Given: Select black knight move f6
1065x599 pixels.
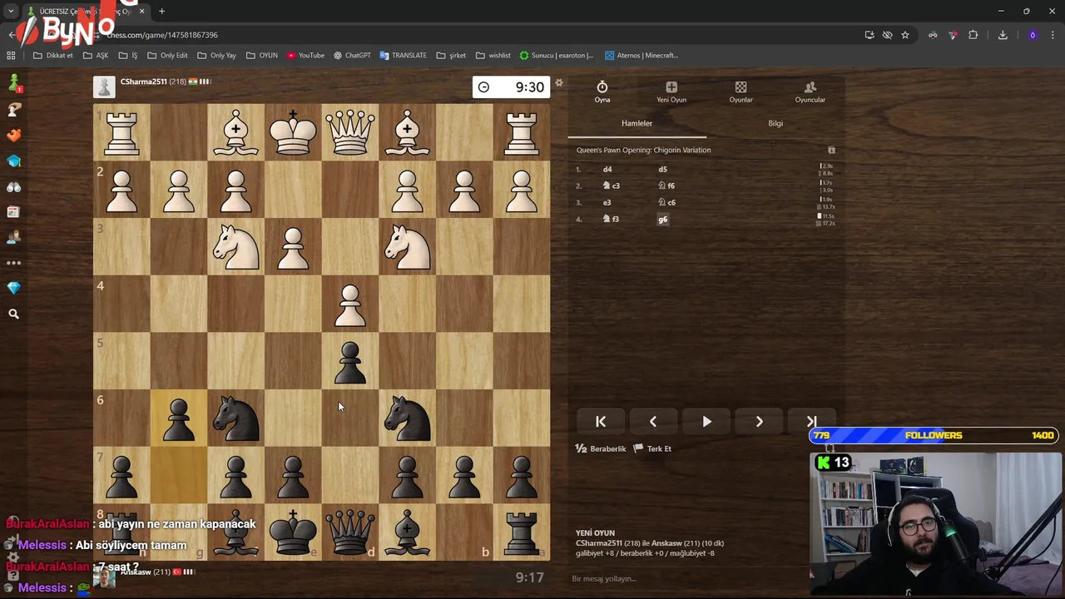Looking at the screenshot, I should coord(666,186).
